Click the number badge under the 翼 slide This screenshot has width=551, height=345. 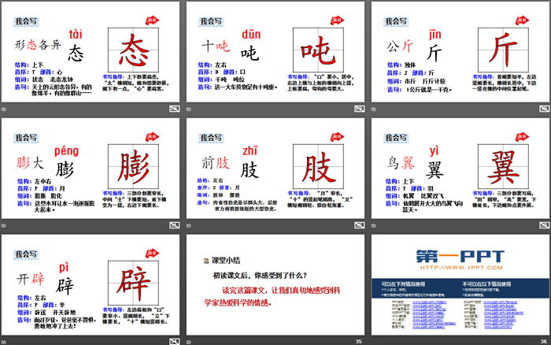(545, 225)
